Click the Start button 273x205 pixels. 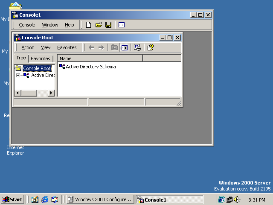coord(12,199)
